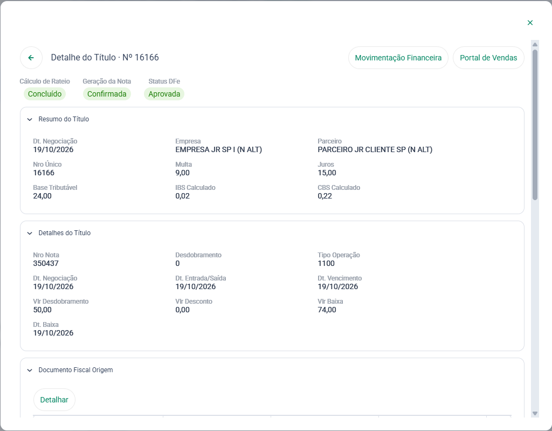Viewport: 552px width, 431px height.
Task: Click the back arrow button
Action: [x=31, y=58]
